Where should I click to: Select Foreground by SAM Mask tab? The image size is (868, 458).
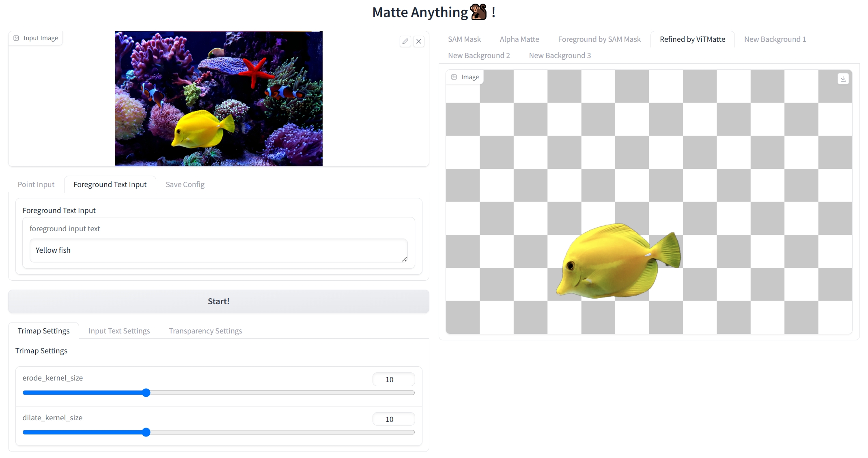599,39
